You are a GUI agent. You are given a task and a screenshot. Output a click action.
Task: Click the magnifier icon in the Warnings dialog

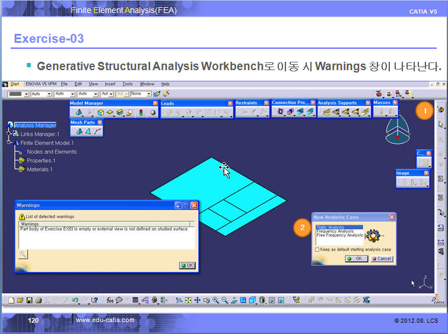click(23, 254)
